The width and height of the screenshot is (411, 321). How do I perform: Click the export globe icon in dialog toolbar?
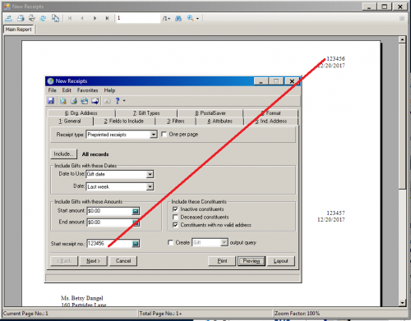pyautogui.click(x=84, y=101)
